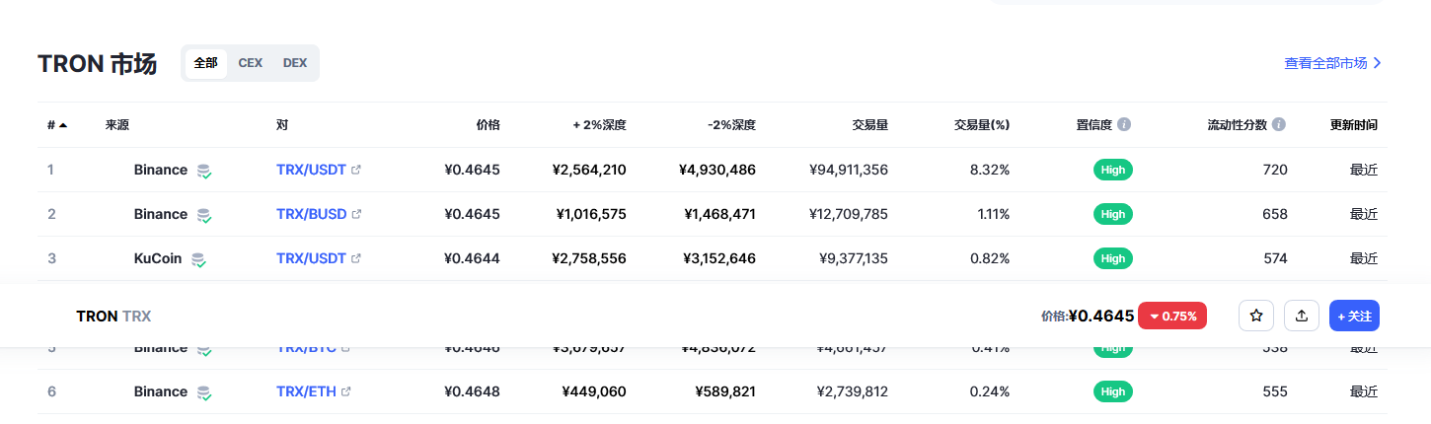
Task: Sort by the # column arrow
Action: [63, 125]
